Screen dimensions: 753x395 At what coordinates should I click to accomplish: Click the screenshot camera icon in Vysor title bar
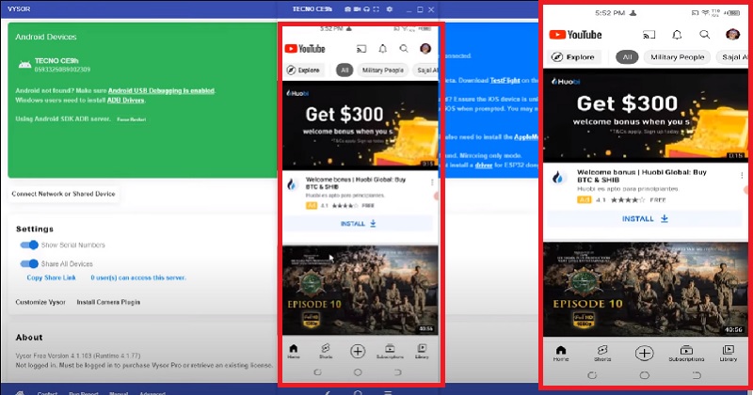[x=345, y=8]
